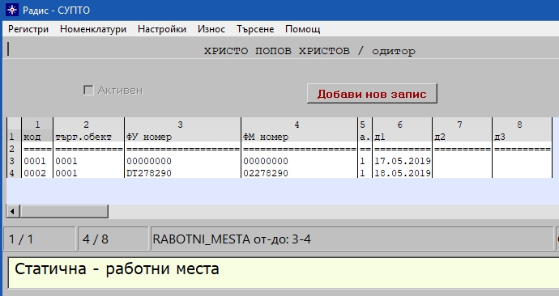559x296 pixels.
Task: Click the user label ХРИСТО ПОПОВ ХРИСТОВ / одитор
Action: [x=309, y=51]
